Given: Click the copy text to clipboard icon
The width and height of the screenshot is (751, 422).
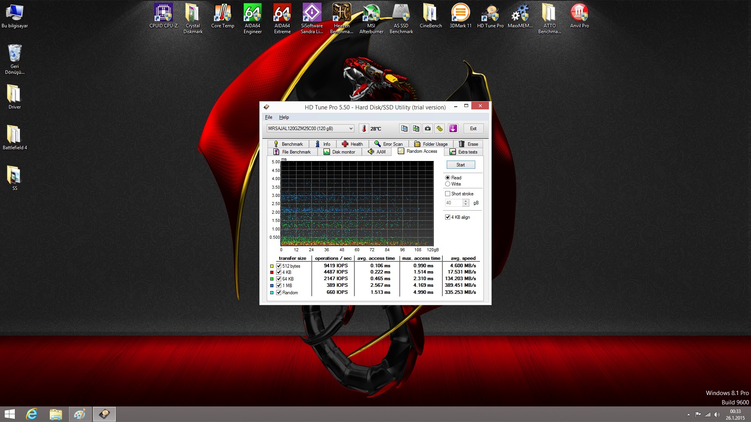Looking at the screenshot, I should [404, 129].
